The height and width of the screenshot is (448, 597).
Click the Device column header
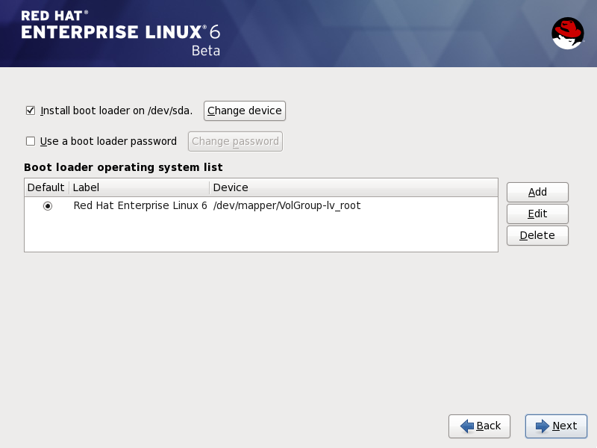[226, 187]
